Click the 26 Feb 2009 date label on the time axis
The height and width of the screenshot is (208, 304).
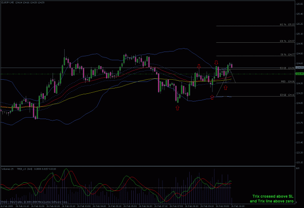coord(6,206)
